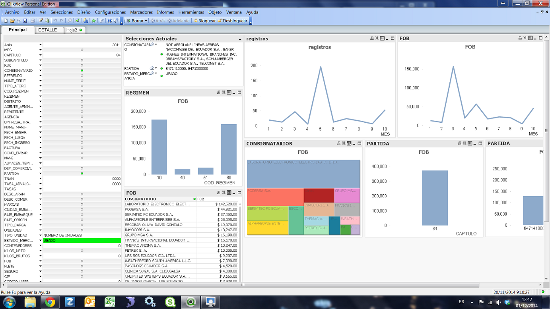
Task: Print the CONSIGNATARIOS chart
Action: click(338, 143)
